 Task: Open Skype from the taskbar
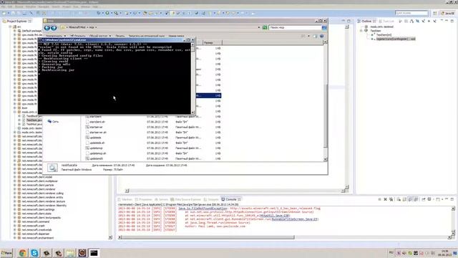tap(34, 253)
